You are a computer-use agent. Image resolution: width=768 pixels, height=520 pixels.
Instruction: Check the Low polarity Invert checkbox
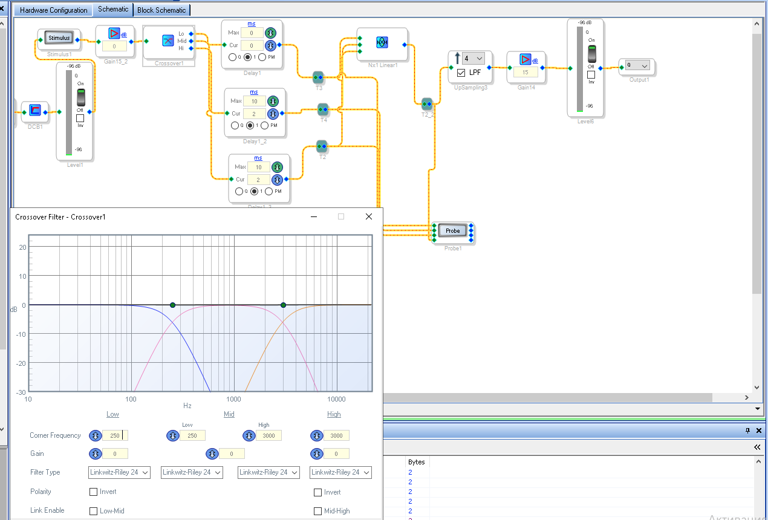pyautogui.click(x=94, y=492)
